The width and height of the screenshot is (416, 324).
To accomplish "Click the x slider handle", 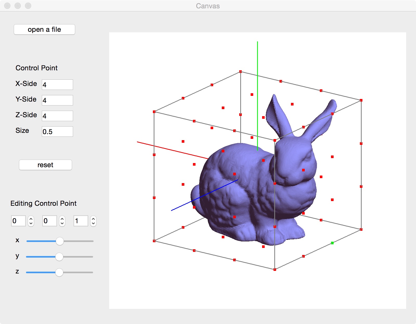I will coord(60,241).
